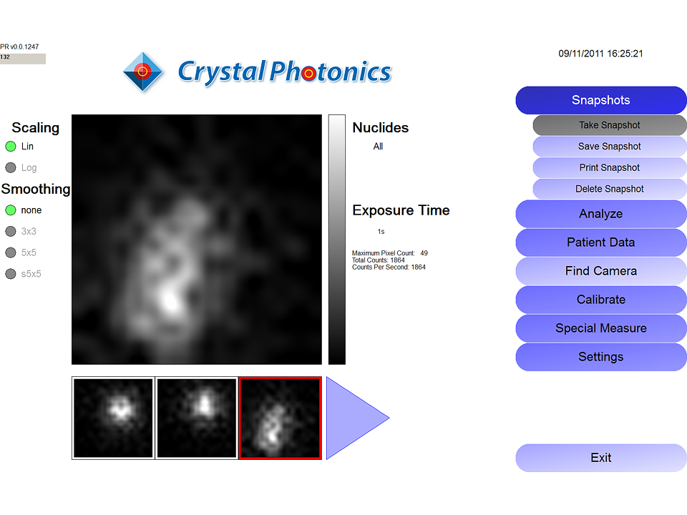The image size is (687, 515).
Task: Click the Take Snapshot button
Action: point(610,125)
